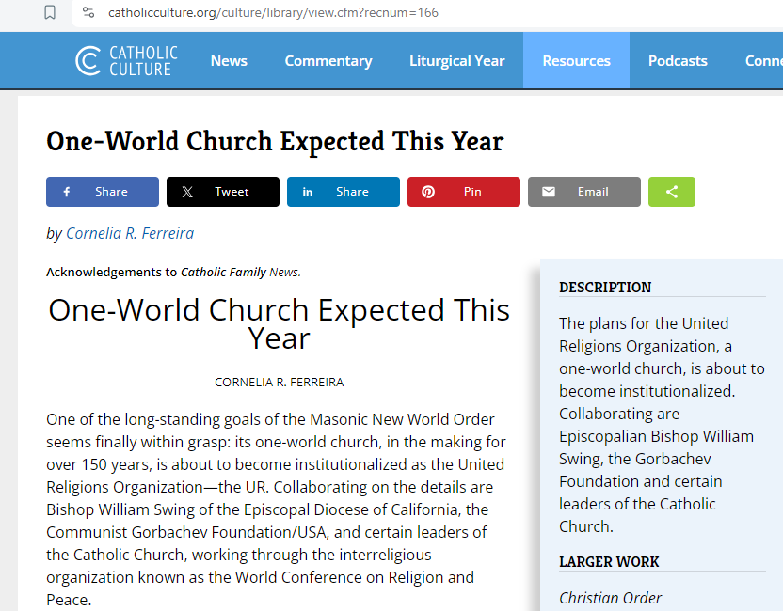Open the Liturgical Year menu item
783x611 pixels.
[x=457, y=61]
